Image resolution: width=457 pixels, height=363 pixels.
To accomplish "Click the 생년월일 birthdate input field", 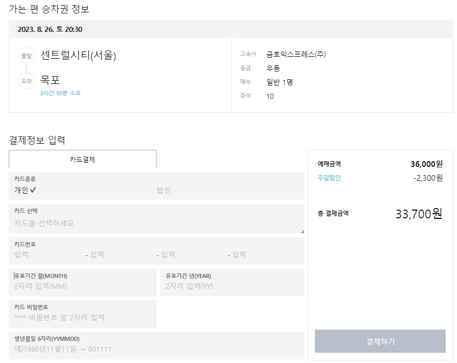I will pyautogui.click(x=82, y=349).
